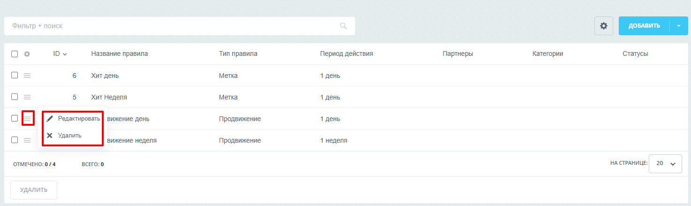
Task: Choose Редактировать from the context menu
Action: pyautogui.click(x=78, y=119)
